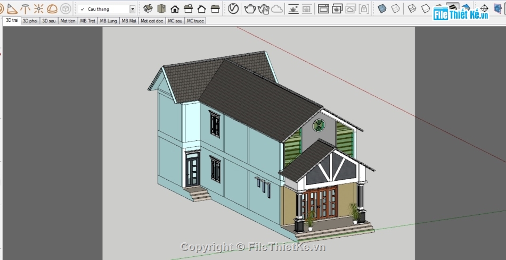
Task: Select the V-Ray Dome Light tool
Action: click(52, 9)
